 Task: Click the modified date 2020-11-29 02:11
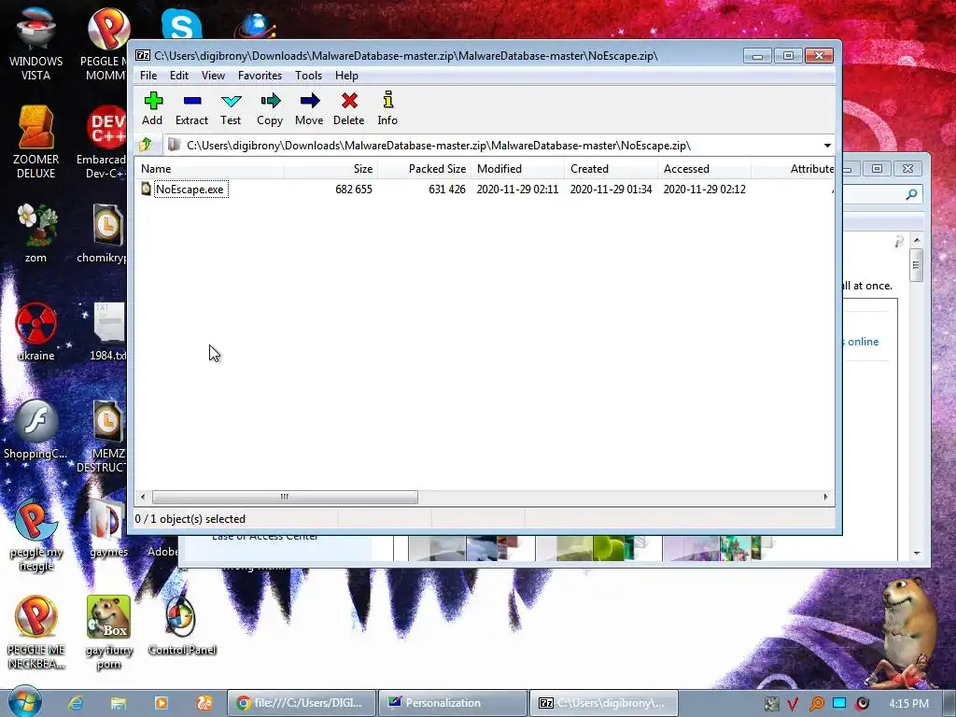point(517,189)
